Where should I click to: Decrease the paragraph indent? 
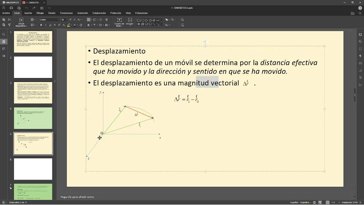[x=100, y=20]
